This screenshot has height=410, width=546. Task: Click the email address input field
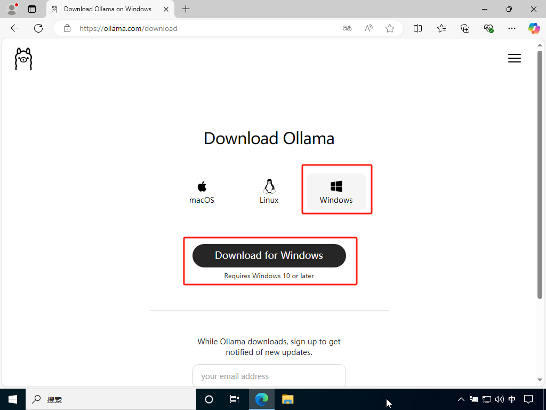click(x=269, y=376)
